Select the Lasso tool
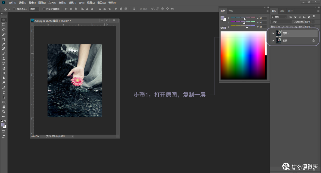This screenshot has height=173, width=321. click(x=4, y=30)
